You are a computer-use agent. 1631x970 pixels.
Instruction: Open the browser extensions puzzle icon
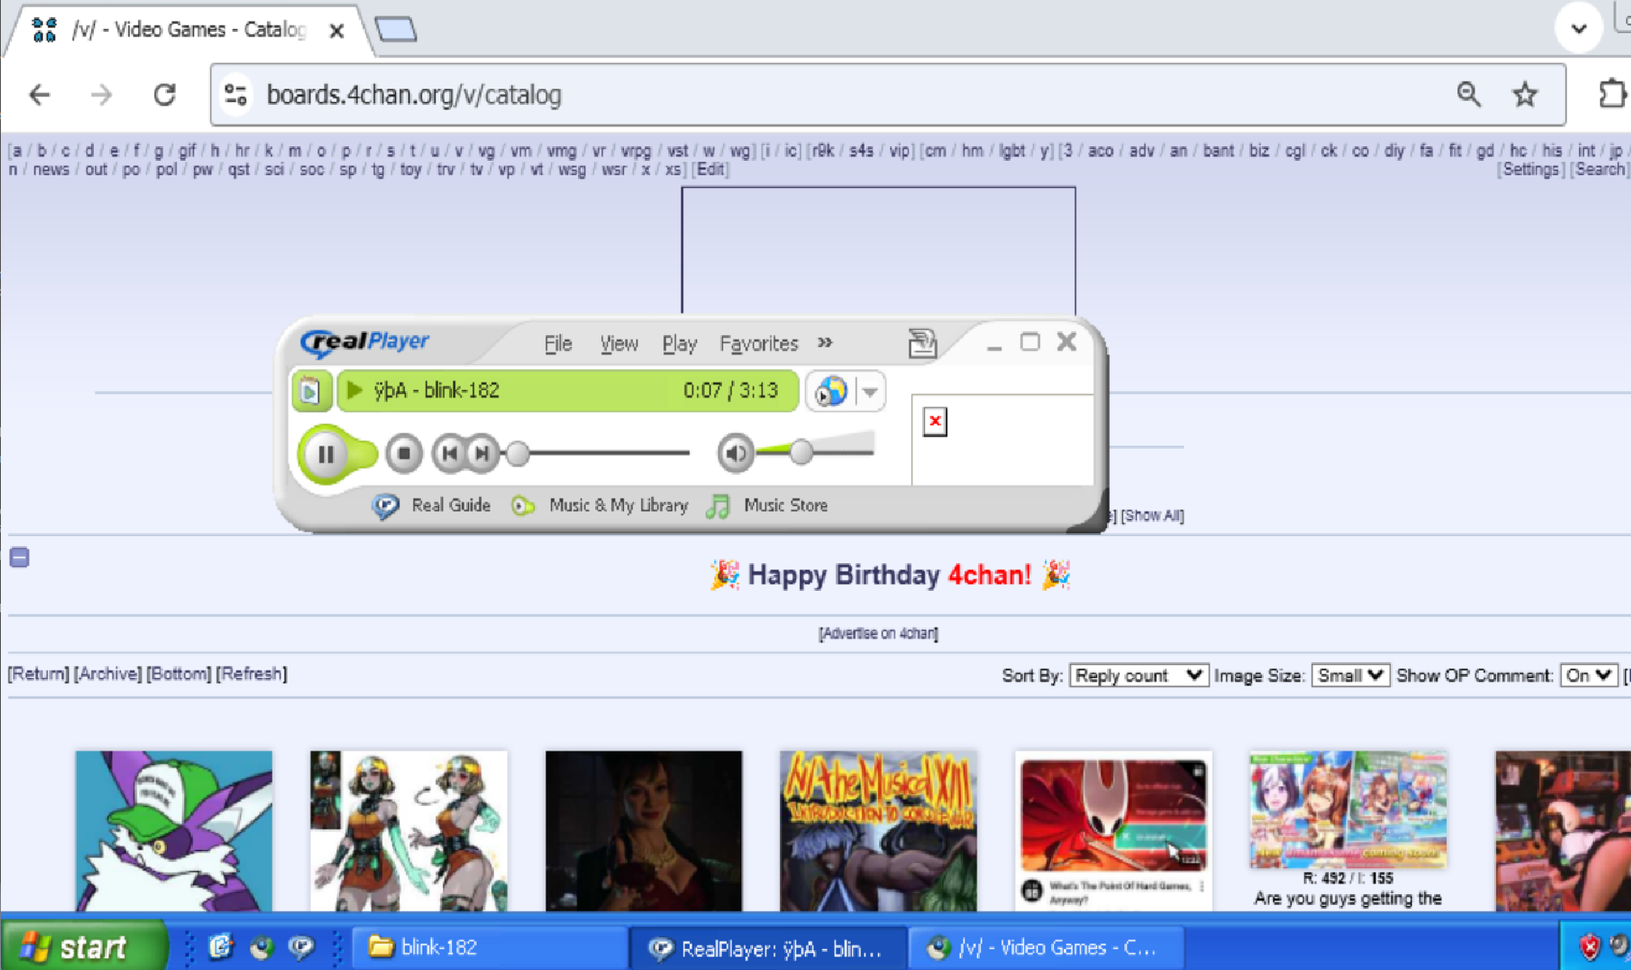pyautogui.click(x=1613, y=94)
